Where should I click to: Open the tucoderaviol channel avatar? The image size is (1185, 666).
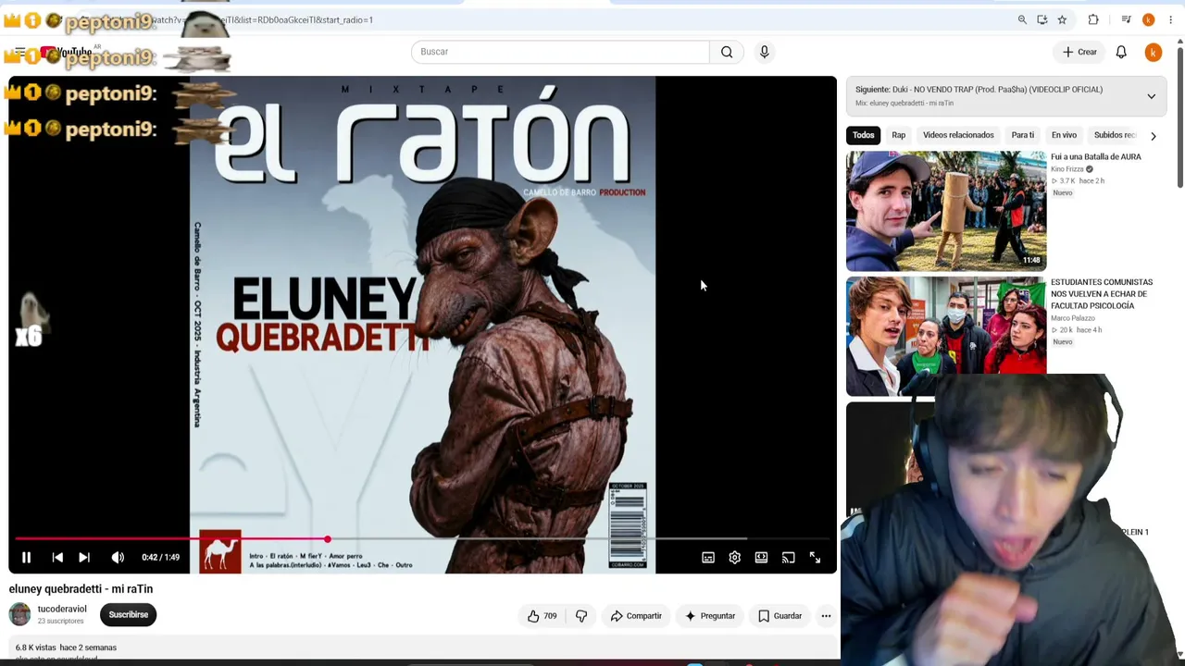(19, 614)
